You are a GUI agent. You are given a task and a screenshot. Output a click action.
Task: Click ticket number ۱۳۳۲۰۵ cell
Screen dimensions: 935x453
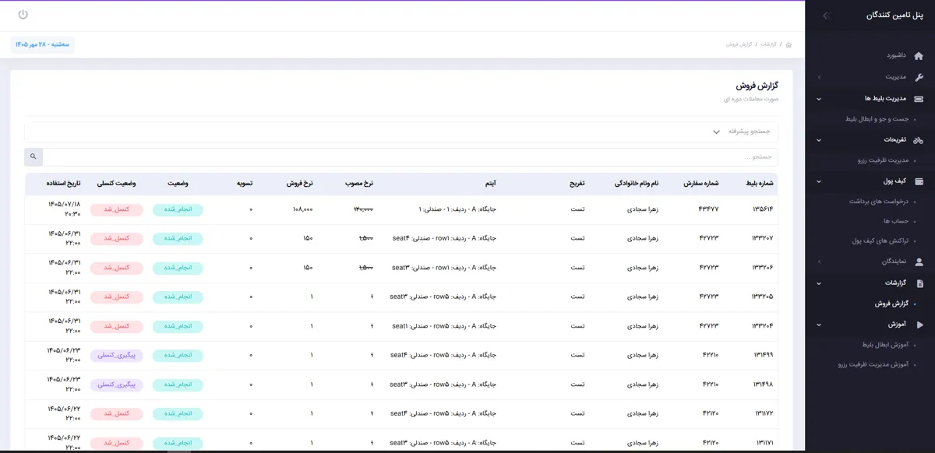[x=763, y=297]
